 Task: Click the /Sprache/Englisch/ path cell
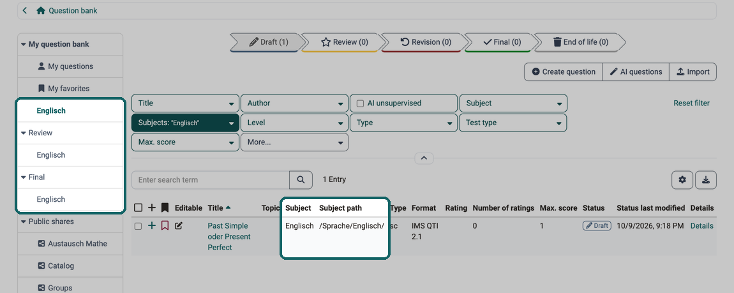[x=352, y=226]
